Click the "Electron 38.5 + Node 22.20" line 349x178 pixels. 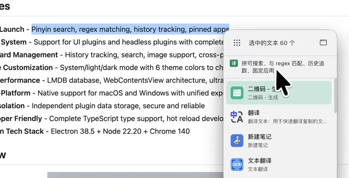(x=96, y=131)
